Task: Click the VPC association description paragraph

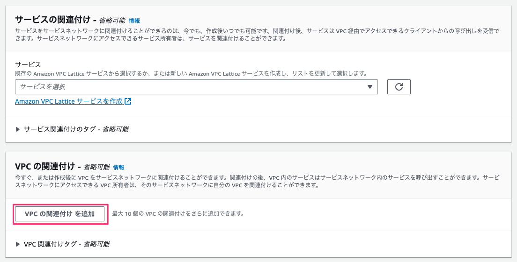Action: coord(257,182)
